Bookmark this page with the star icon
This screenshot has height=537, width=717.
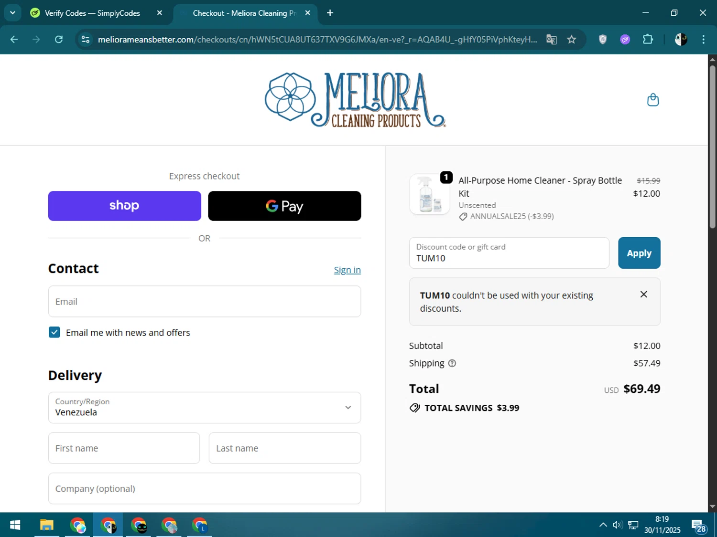tap(572, 39)
